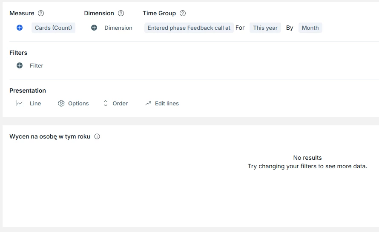Open the Entered phase Feedback call at selector
Image resolution: width=379 pixels, height=232 pixels.
click(189, 28)
